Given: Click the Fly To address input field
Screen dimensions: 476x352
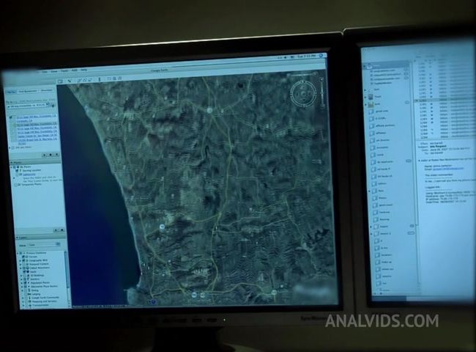Looking at the screenshot, I should [x=27, y=106].
